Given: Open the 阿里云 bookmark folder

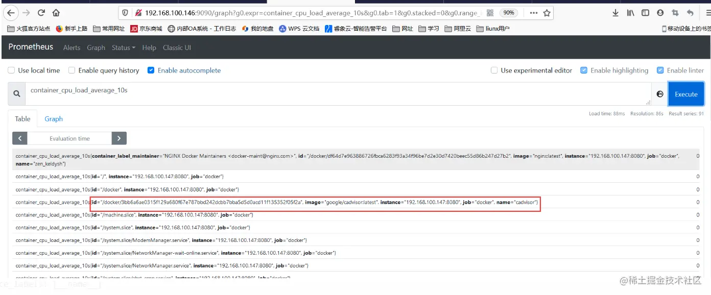Looking at the screenshot, I should tap(458, 29).
